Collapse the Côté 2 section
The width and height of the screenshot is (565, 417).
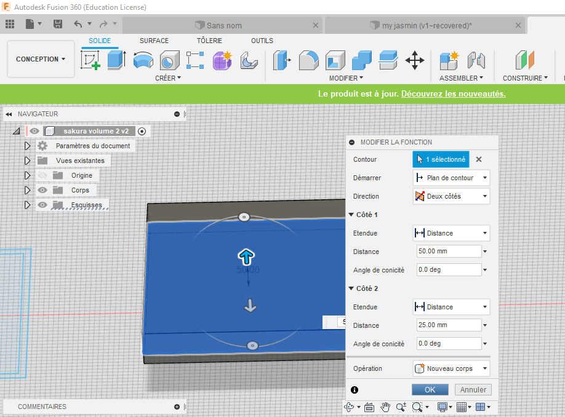click(x=351, y=288)
